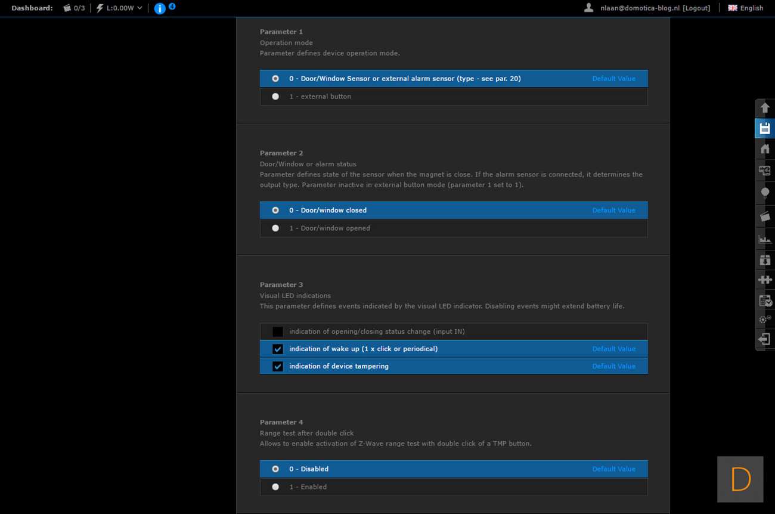This screenshot has height=514, width=775.
Task: Expand the L:0.00W power dropdown arrow
Action: tap(139, 8)
